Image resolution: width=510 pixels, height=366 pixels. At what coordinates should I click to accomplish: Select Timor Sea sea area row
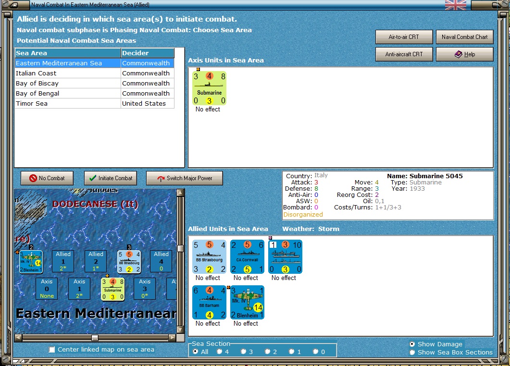(x=94, y=103)
